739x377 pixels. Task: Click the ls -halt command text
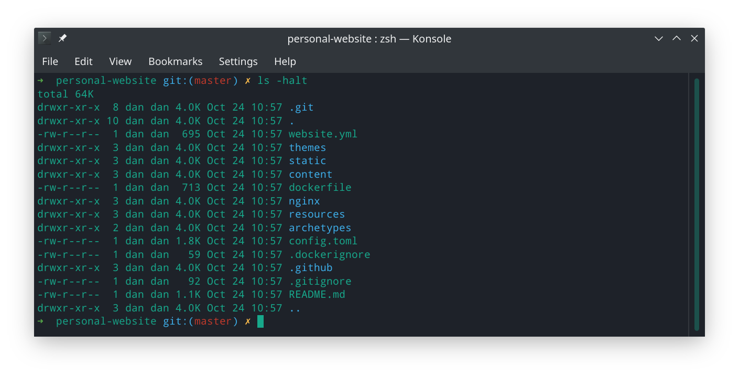click(282, 81)
